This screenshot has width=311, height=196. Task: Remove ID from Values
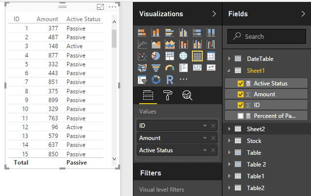point(213,126)
